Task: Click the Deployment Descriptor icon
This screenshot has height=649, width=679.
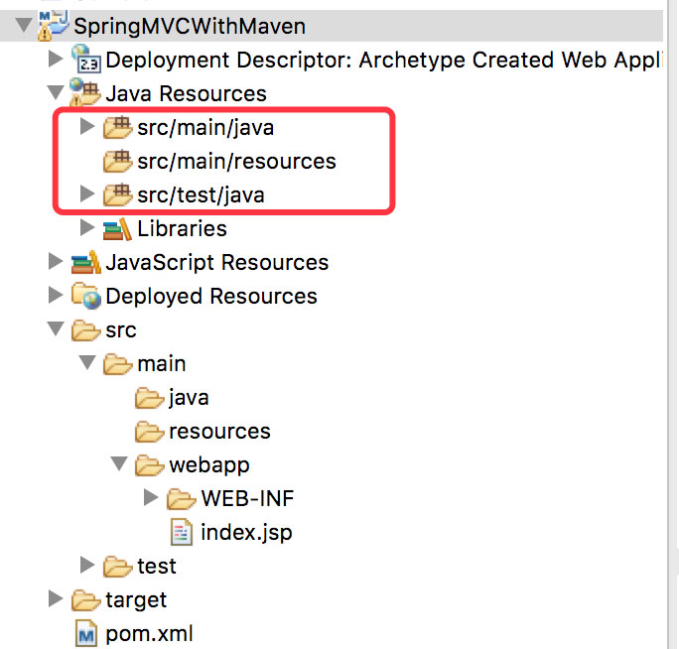Action: tap(86, 60)
